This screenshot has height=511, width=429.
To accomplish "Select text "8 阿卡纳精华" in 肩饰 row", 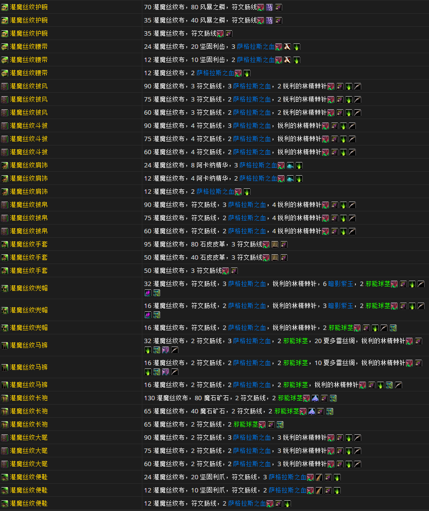I will pyautogui.click(x=210, y=165).
